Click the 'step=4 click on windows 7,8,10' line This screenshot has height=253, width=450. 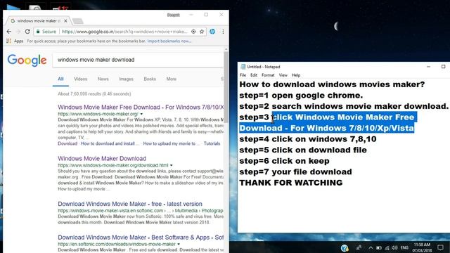(x=308, y=139)
